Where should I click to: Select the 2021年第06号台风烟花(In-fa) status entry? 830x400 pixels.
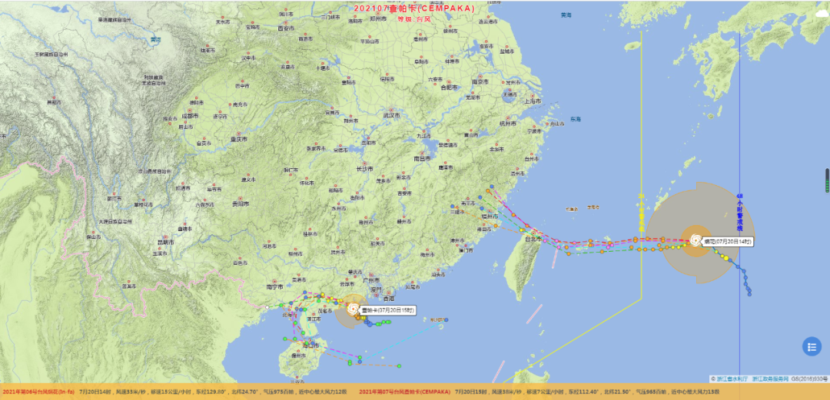point(38,392)
